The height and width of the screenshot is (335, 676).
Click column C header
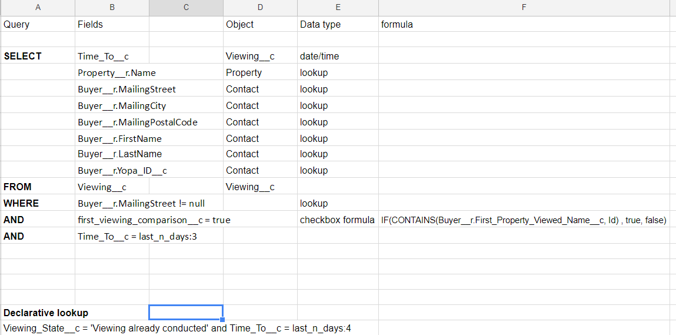pos(186,7)
